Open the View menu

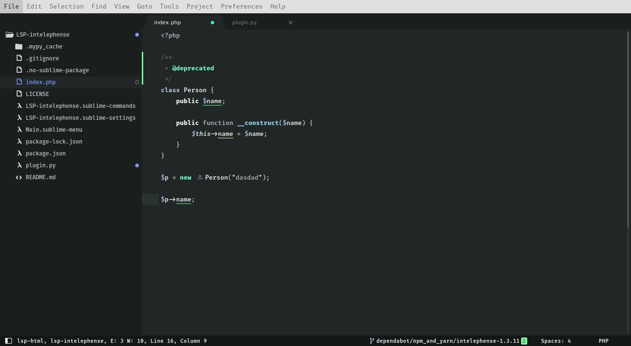point(122,6)
